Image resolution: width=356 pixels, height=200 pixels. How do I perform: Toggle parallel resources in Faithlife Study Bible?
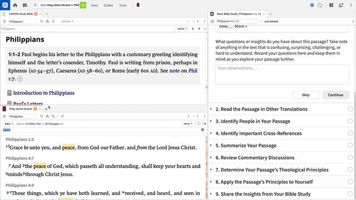point(53,21)
